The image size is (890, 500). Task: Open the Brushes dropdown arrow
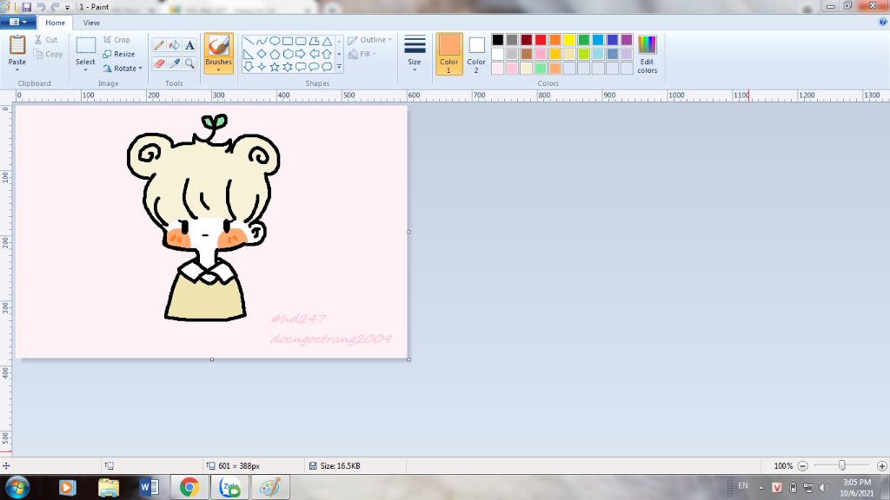218,69
